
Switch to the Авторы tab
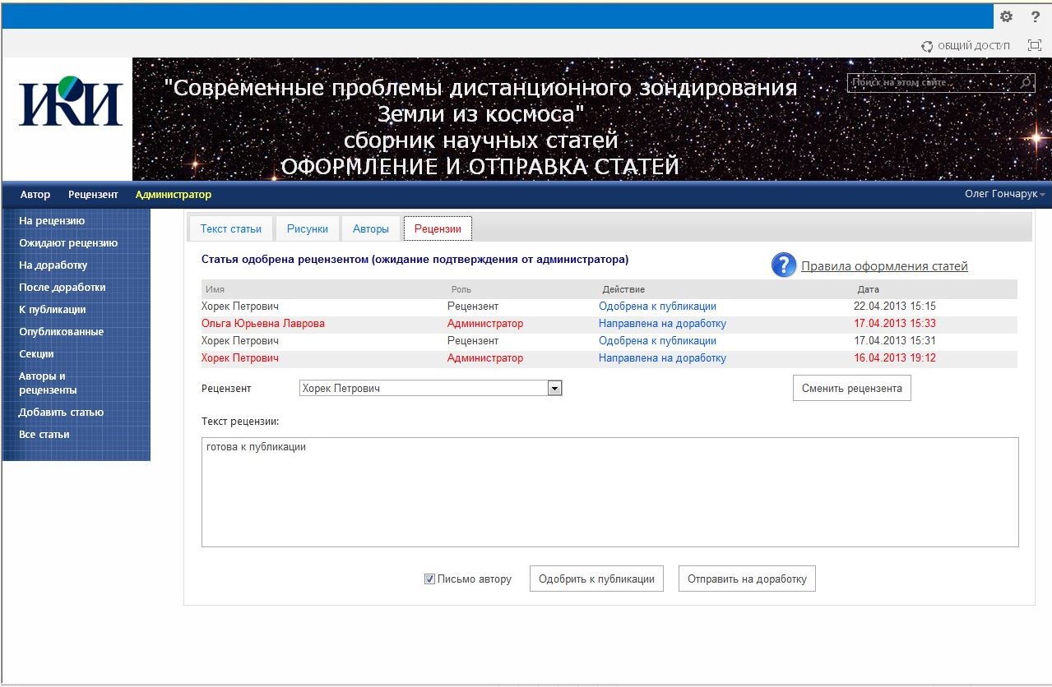click(371, 228)
